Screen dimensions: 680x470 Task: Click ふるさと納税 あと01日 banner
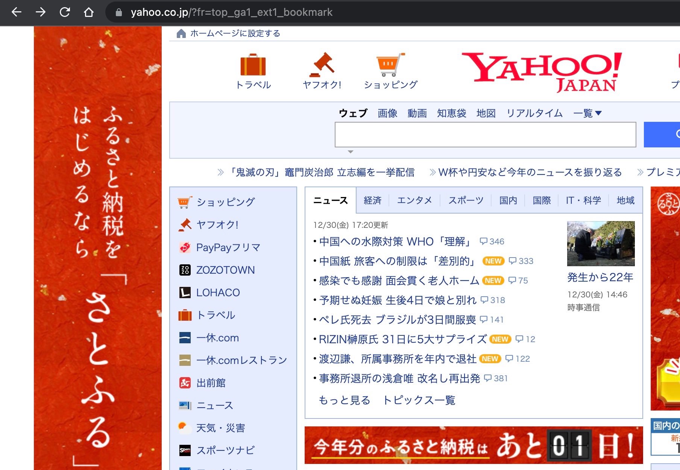pos(474,445)
